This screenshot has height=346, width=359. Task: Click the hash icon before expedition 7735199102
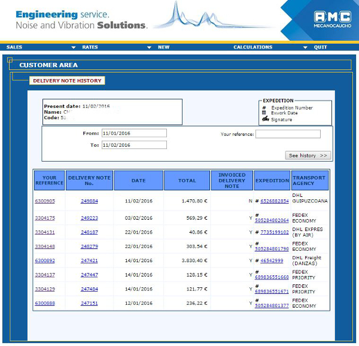point(257,232)
